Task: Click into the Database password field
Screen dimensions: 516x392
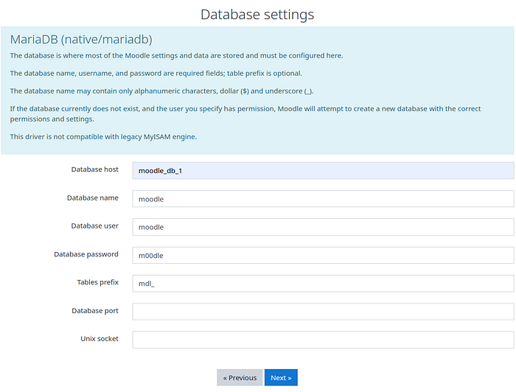Action: tap(323, 255)
